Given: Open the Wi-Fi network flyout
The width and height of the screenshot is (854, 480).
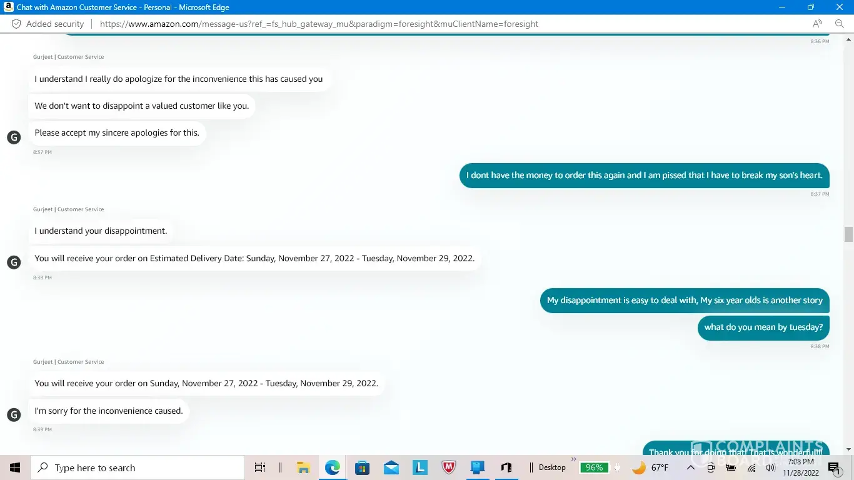Looking at the screenshot, I should (751, 467).
